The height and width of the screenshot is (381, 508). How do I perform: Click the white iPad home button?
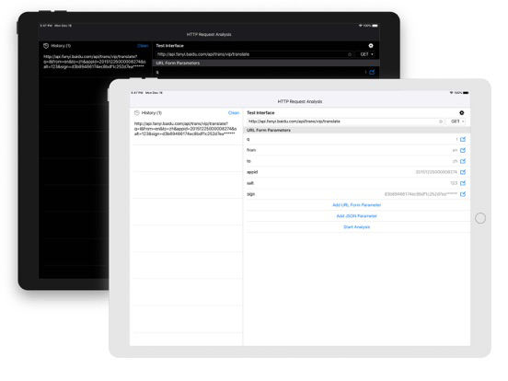click(x=480, y=218)
